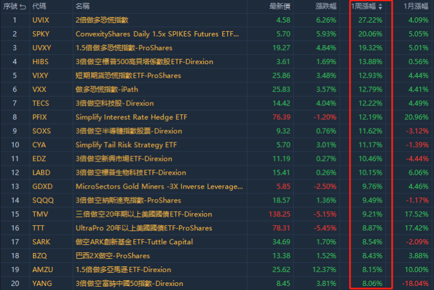434x290 pixels.
Task: Click the reset-order arrow icon beside 序號
Action: tap(23, 6)
